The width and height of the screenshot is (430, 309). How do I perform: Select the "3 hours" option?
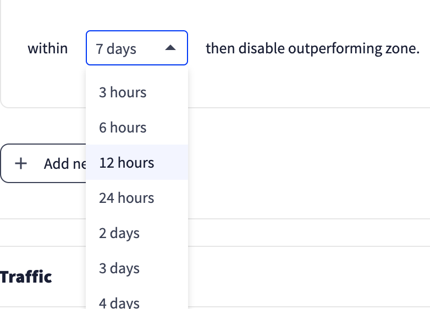[123, 92]
